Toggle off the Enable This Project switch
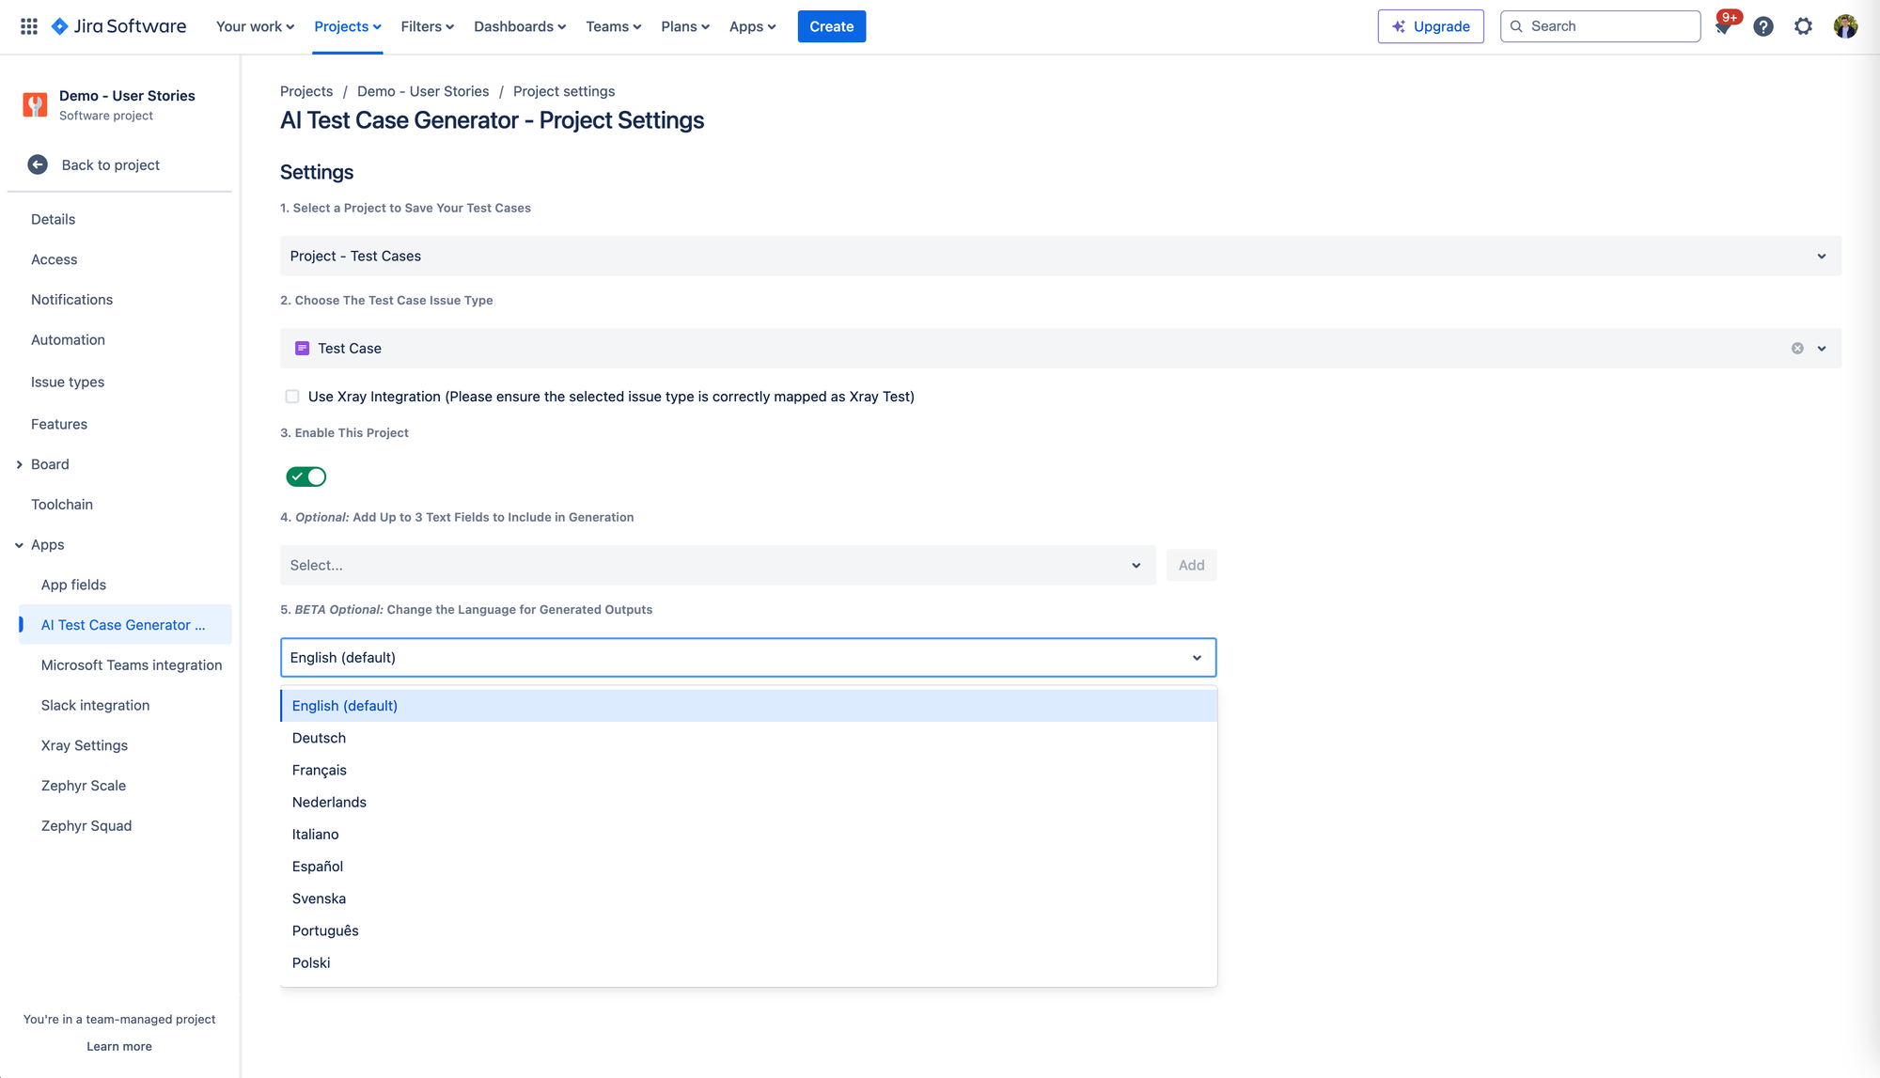This screenshot has width=1880, height=1078. click(x=306, y=477)
